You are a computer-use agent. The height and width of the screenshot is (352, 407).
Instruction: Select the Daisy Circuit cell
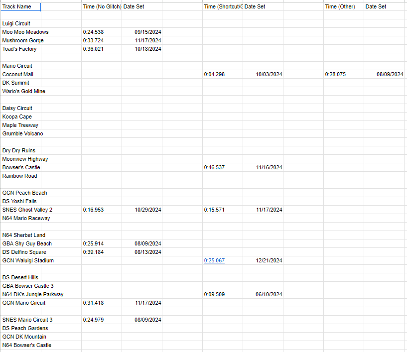point(21,108)
